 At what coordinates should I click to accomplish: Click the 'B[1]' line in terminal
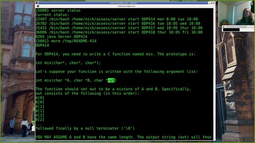40,111
